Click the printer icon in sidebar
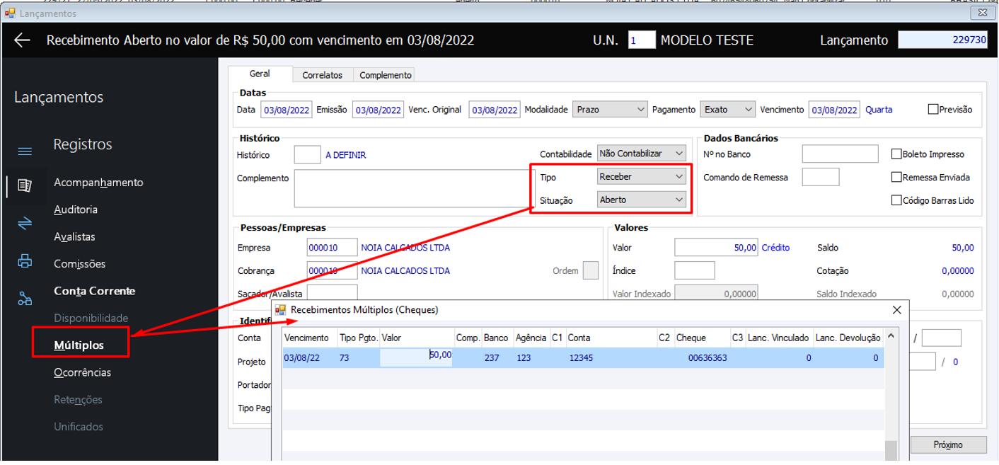 tap(25, 261)
